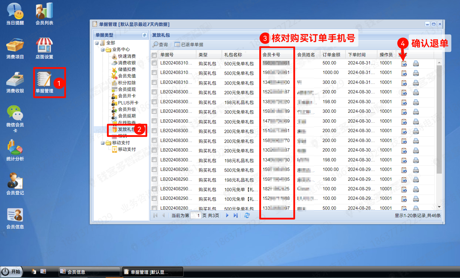
Task: Click the print icon for the 500.00 first row
Action: tap(416, 63)
